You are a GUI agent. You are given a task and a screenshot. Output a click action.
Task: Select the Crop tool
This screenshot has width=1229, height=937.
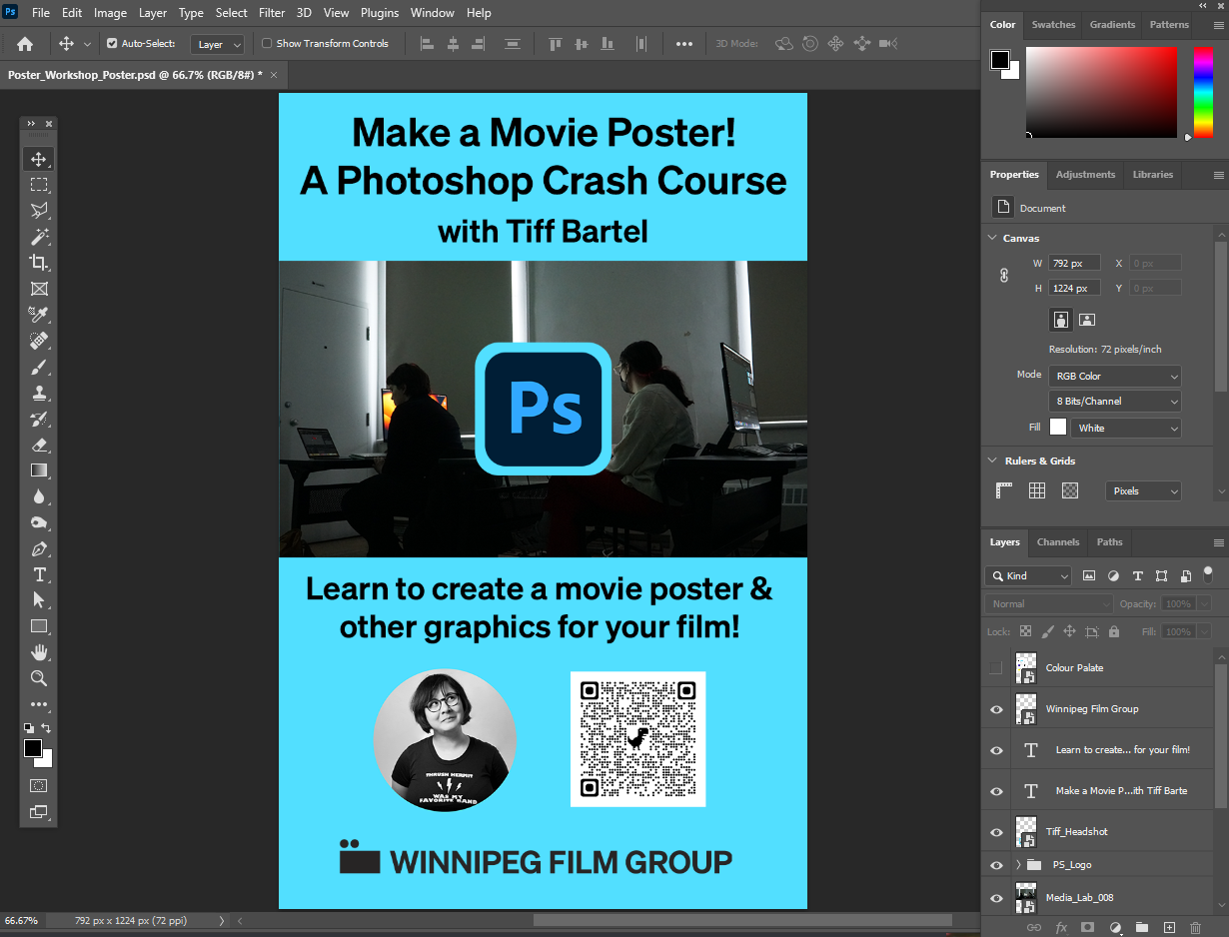39,263
